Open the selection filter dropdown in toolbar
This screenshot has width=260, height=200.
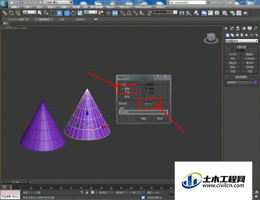[x=30, y=12]
